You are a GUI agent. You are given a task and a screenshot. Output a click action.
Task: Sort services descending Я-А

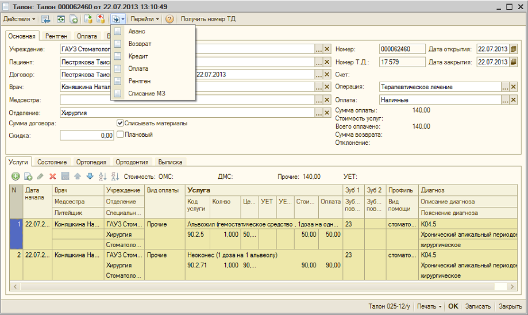(x=115, y=176)
